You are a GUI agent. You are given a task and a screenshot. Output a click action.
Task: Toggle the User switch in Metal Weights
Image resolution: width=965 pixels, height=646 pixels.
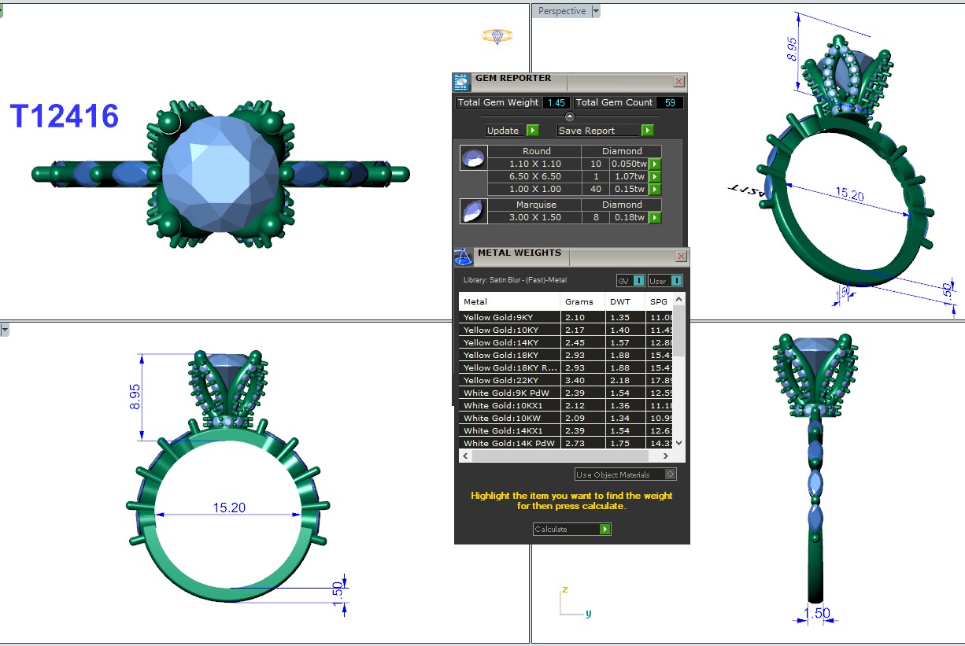point(676,281)
